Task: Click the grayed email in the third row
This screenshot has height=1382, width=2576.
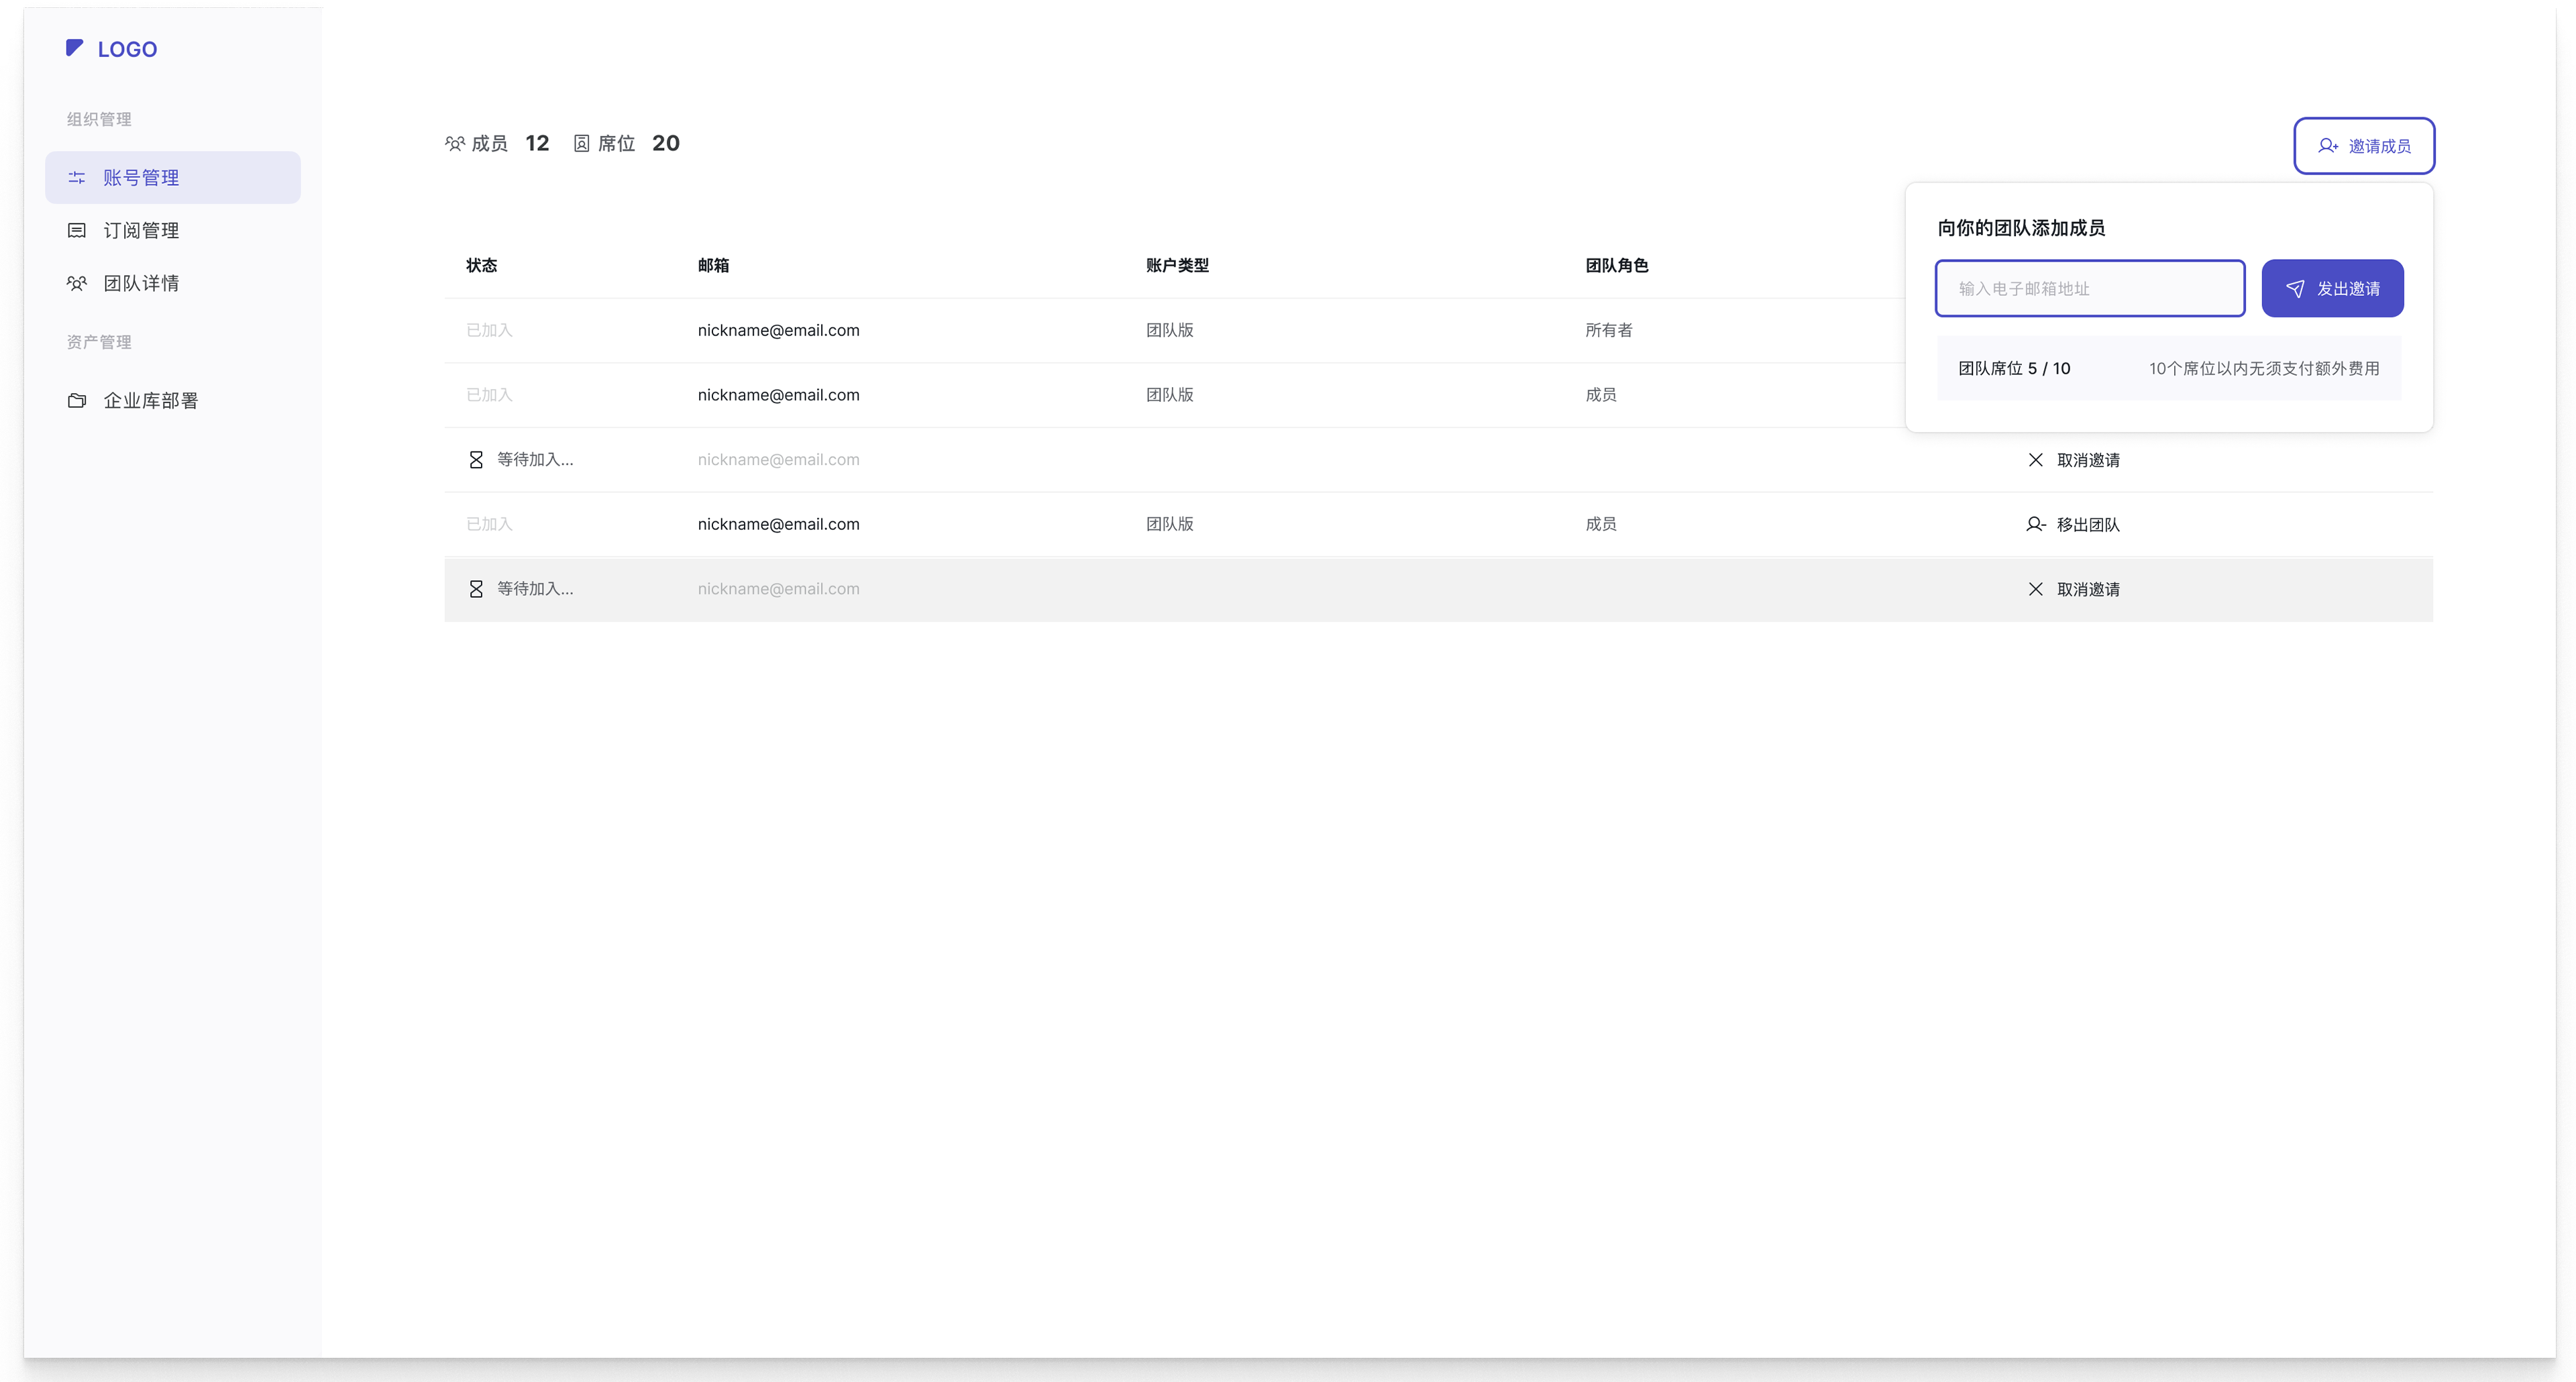Action: pyautogui.click(x=778, y=459)
